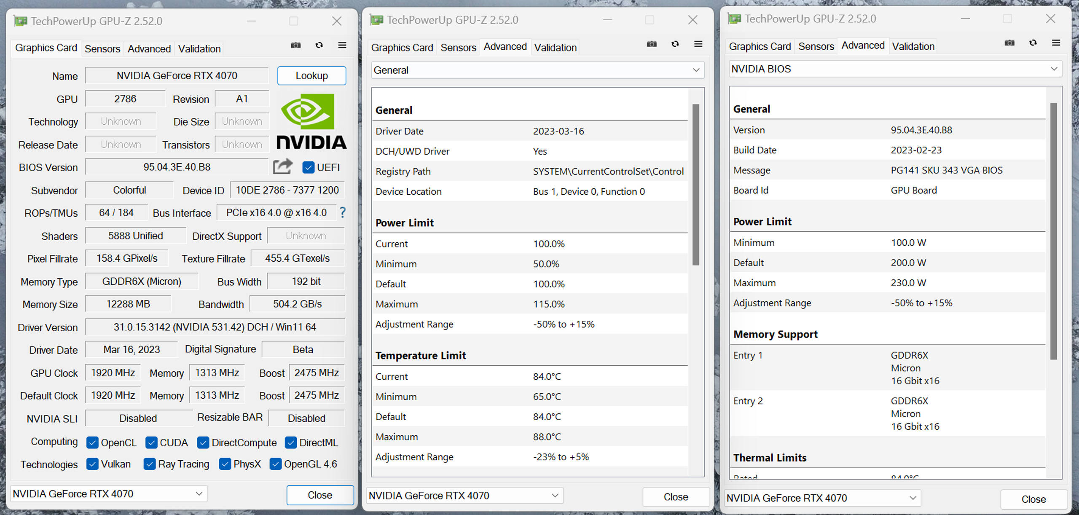Open hamburger menu in right GPU-Z window

tap(1056, 43)
